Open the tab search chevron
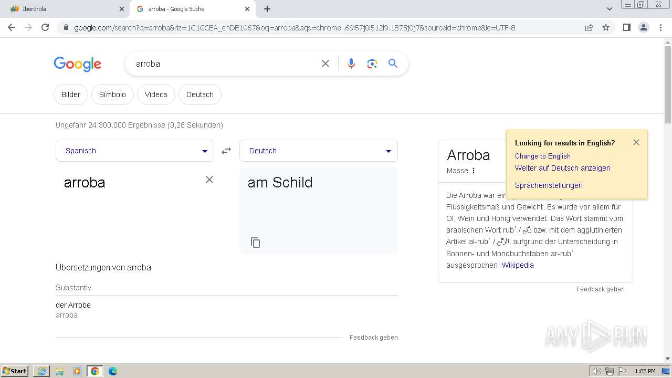The image size is (672, 378). [x=609, y=9]
